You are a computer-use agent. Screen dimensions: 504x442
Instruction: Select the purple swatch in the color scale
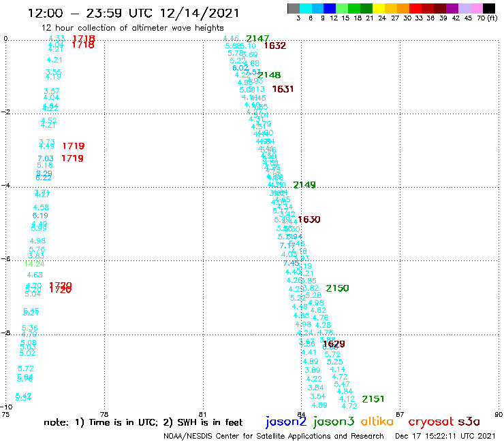click(452, 9)
